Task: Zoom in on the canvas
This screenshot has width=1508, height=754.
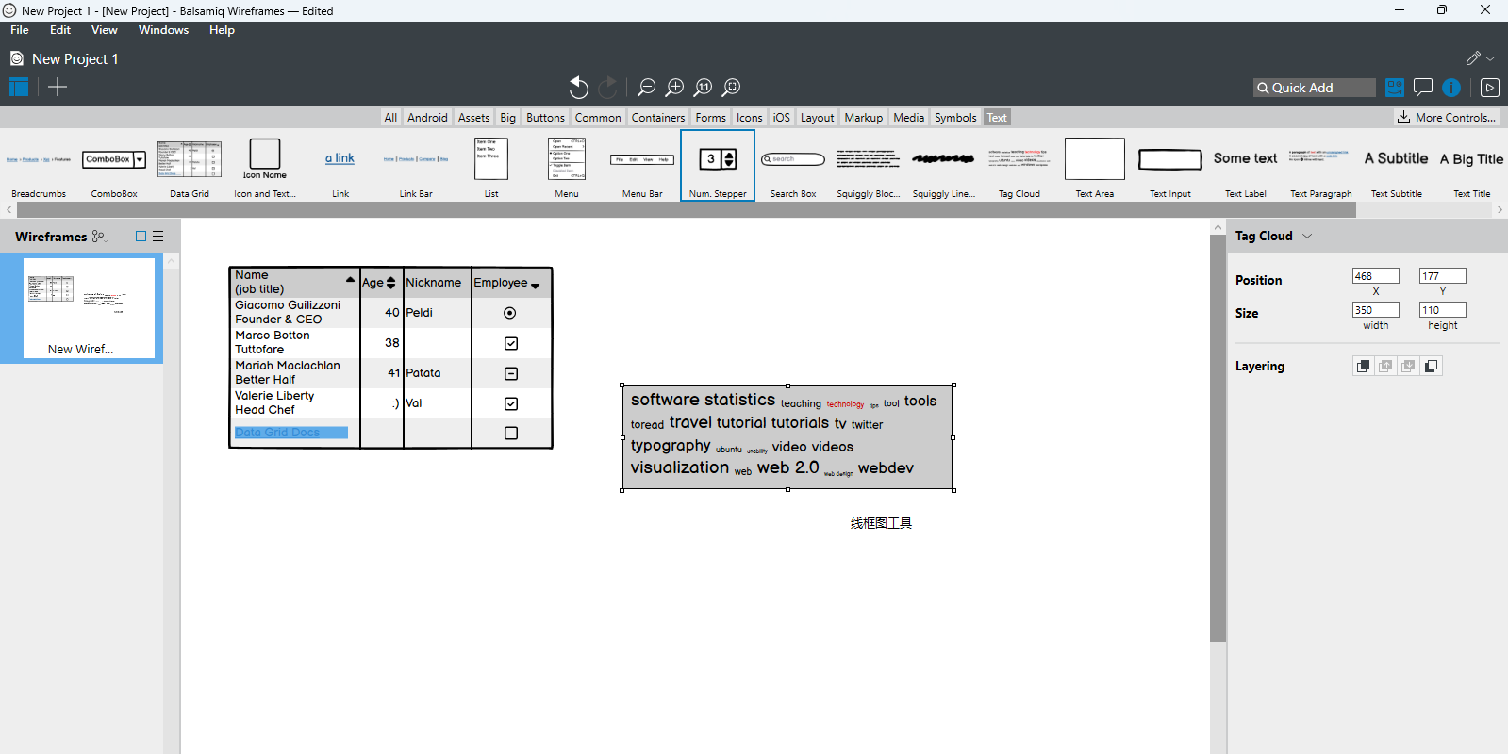Action: 674,88
